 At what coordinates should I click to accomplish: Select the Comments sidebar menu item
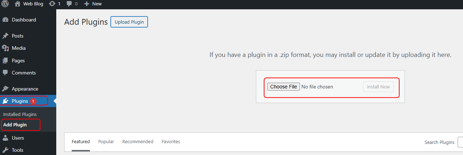[x=24, y=73]
